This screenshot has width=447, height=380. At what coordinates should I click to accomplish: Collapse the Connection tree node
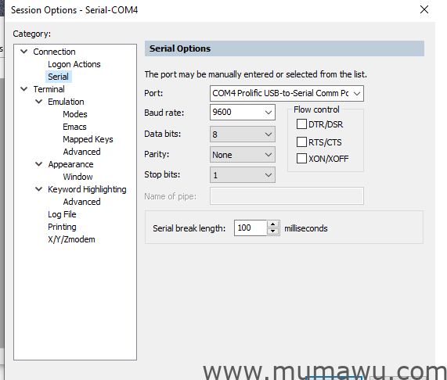coord(24,52)
